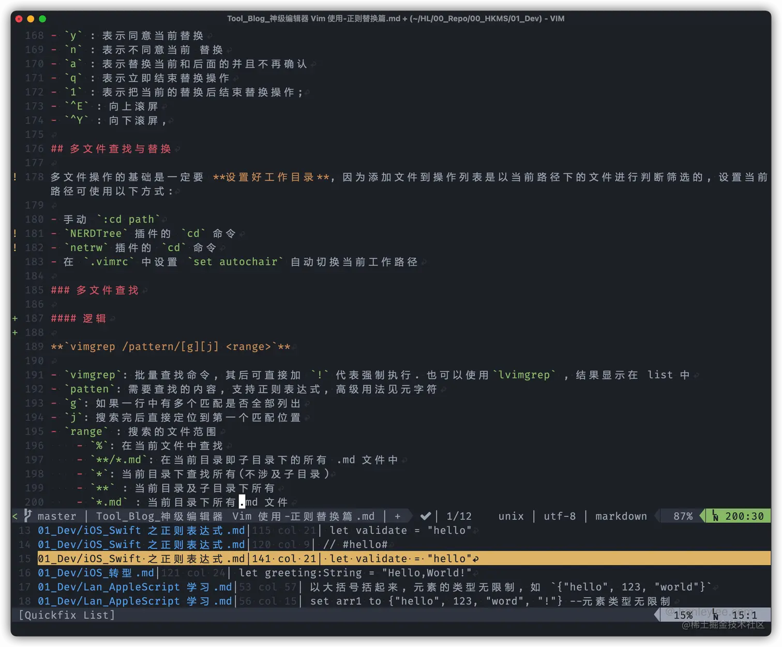
Task: Click the warning sign marker on line 182
Action: [x=15, y=248]
